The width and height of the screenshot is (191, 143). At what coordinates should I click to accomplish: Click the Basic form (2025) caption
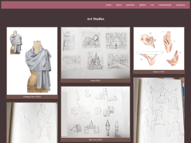click(x=95, y=140)
